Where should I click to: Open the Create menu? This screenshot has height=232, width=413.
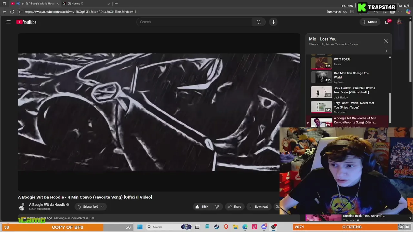click(x=369, y=22)
